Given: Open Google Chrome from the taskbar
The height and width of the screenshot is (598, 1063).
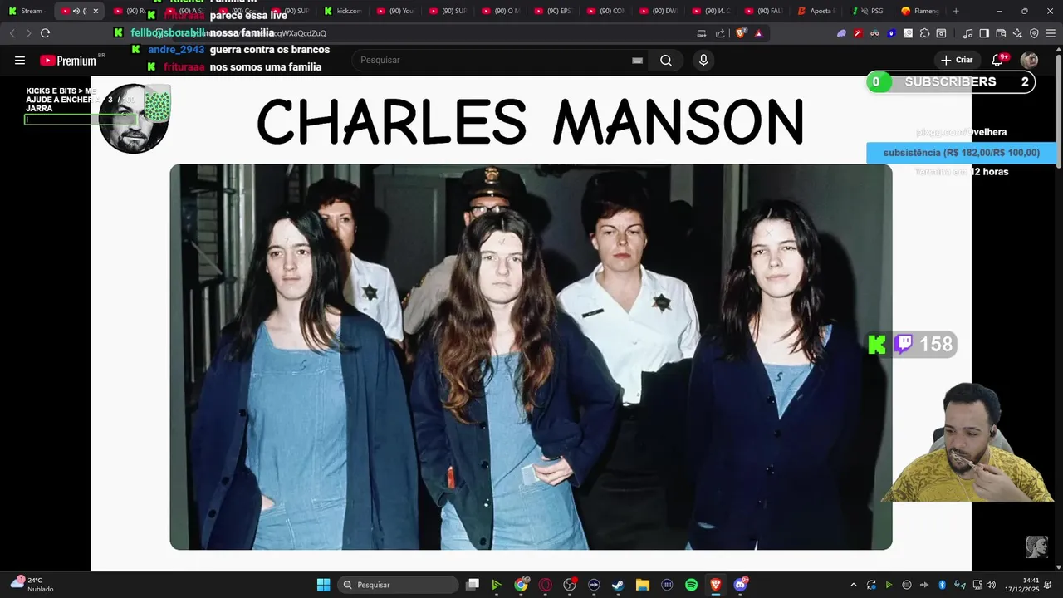Looking at the screenshot, I should [x=521, y=585].
